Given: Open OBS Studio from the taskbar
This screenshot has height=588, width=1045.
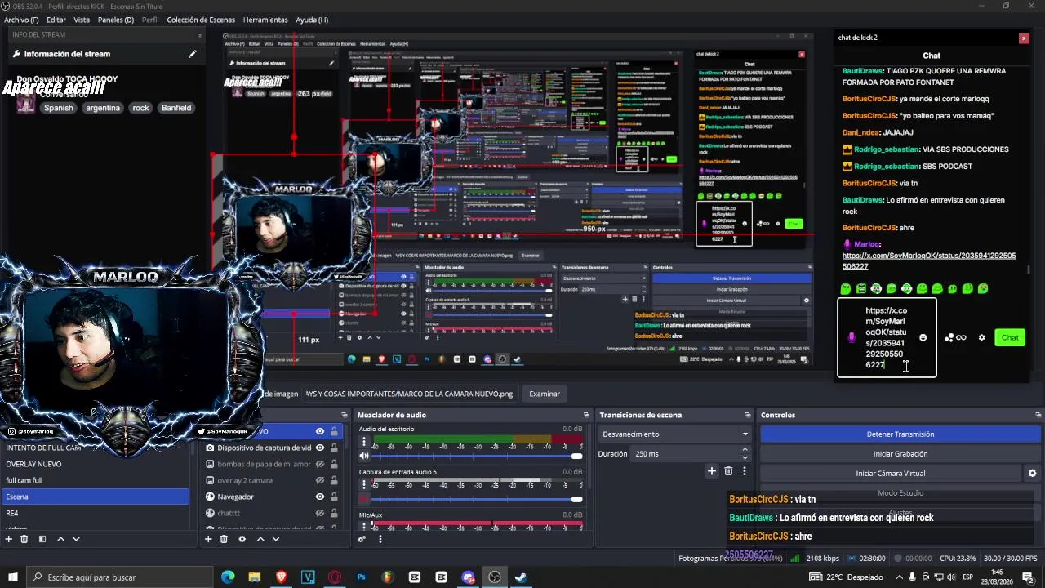Looking at the screenshot, I should (x=495, y=577).
